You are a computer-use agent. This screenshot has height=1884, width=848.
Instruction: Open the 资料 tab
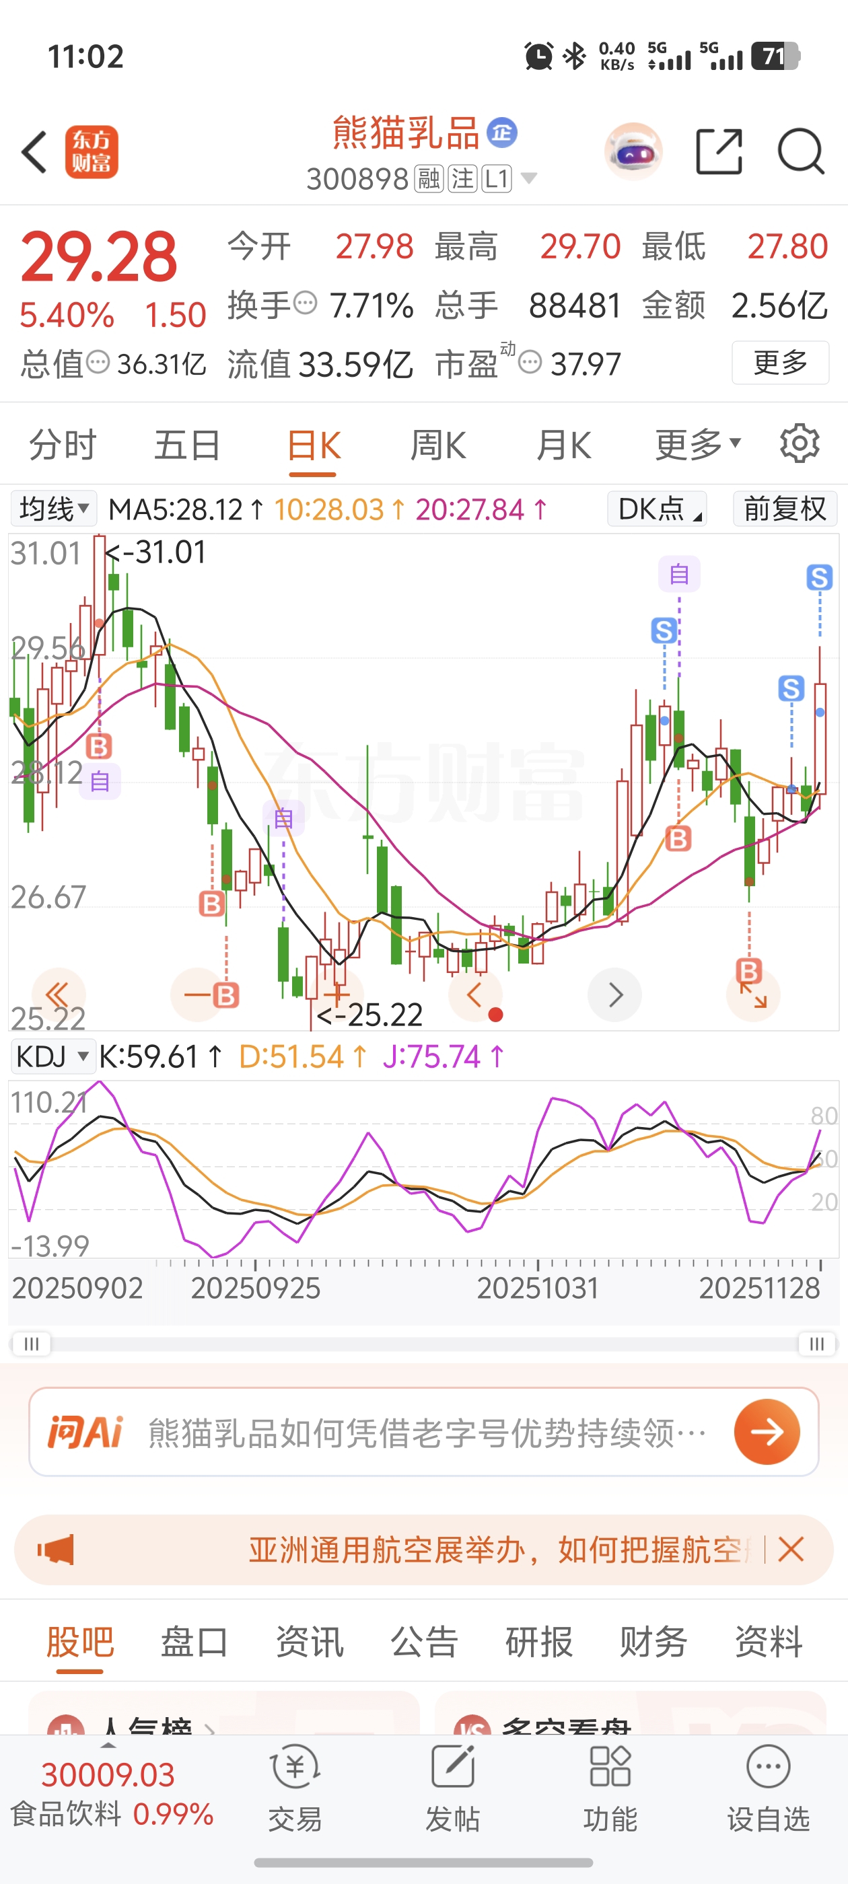tap(769, 1642)
